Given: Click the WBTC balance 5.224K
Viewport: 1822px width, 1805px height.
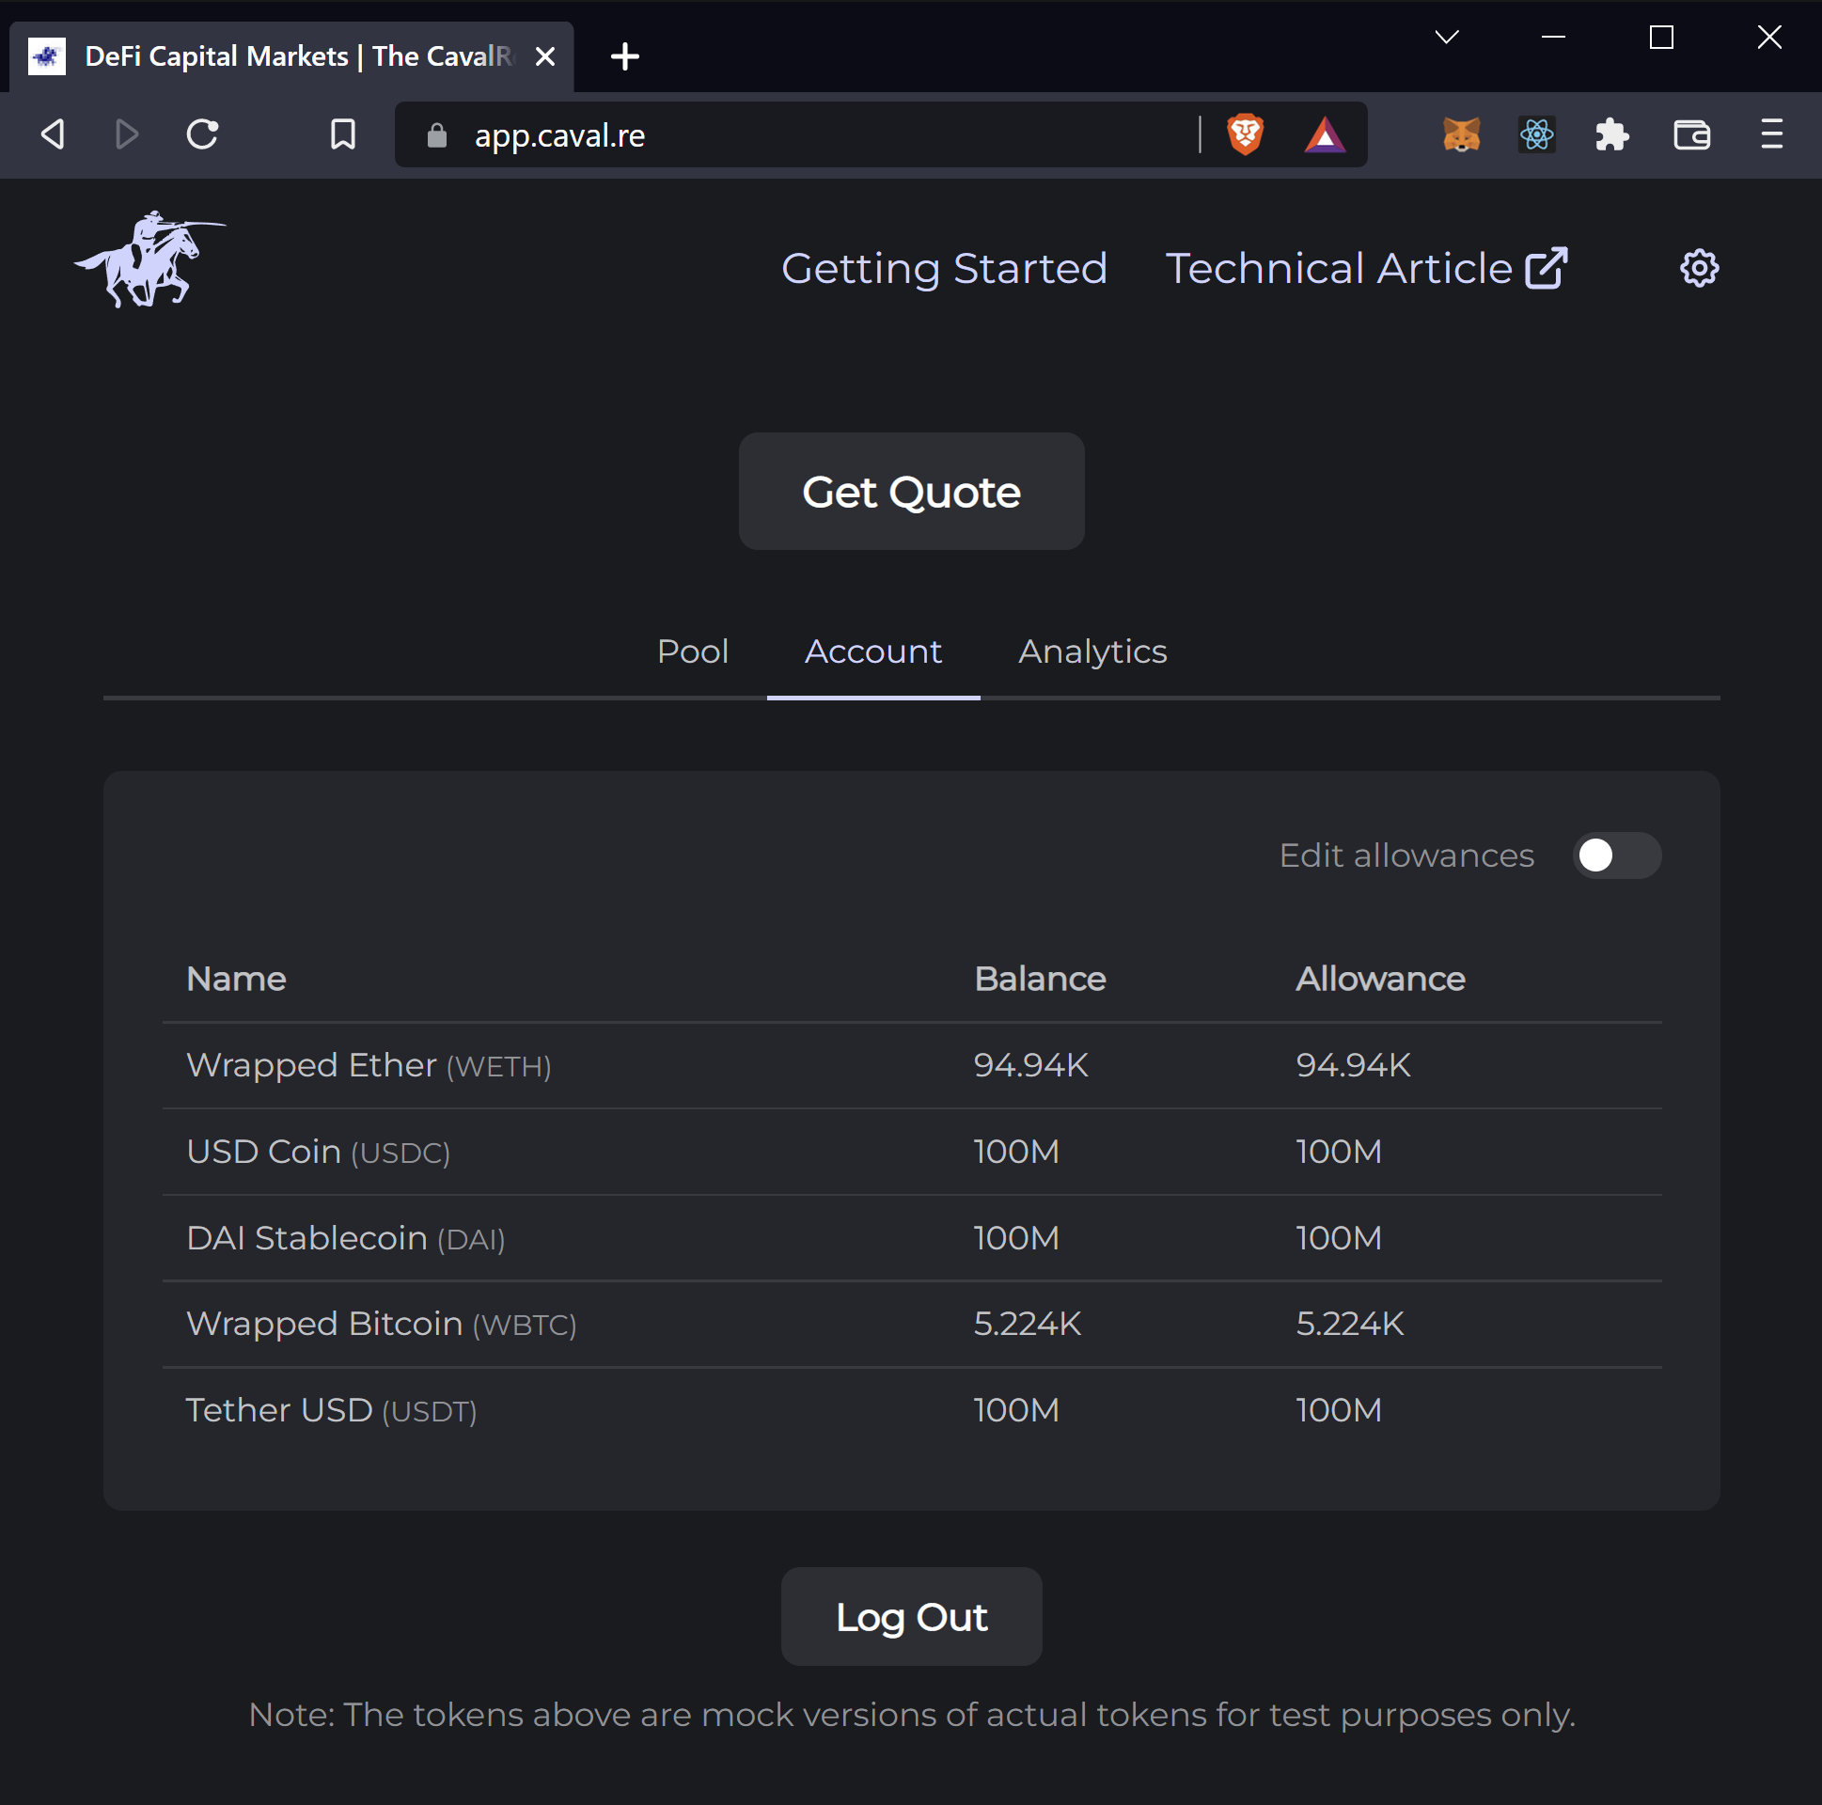Looking at the screenshot, I should coord(1027,1324).
